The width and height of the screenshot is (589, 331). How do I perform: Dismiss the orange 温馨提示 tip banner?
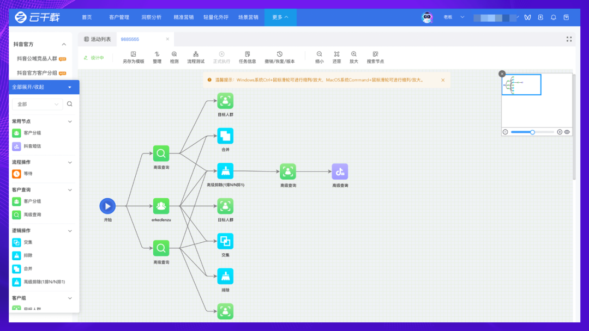point(443,80)
